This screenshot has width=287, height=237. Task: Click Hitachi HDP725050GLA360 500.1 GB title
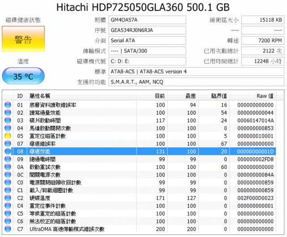click(x=143, y=8)
